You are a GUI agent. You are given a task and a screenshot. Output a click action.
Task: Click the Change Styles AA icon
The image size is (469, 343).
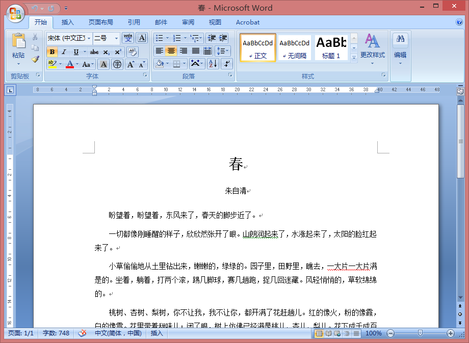(372, 41)
